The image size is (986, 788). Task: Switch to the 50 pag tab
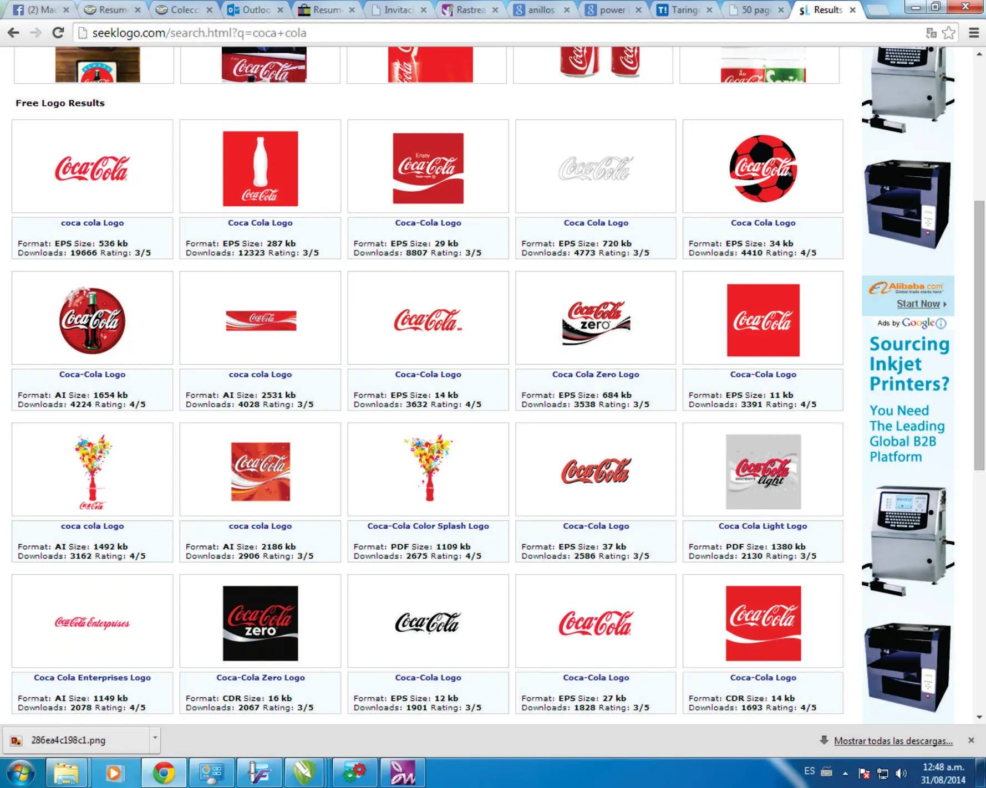tap(756, 10)
